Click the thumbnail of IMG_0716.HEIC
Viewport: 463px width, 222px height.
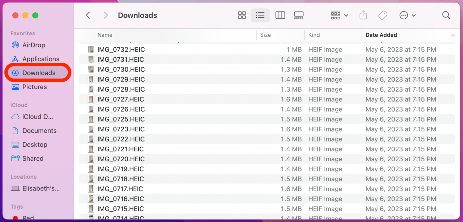click(x=91, y=199)
